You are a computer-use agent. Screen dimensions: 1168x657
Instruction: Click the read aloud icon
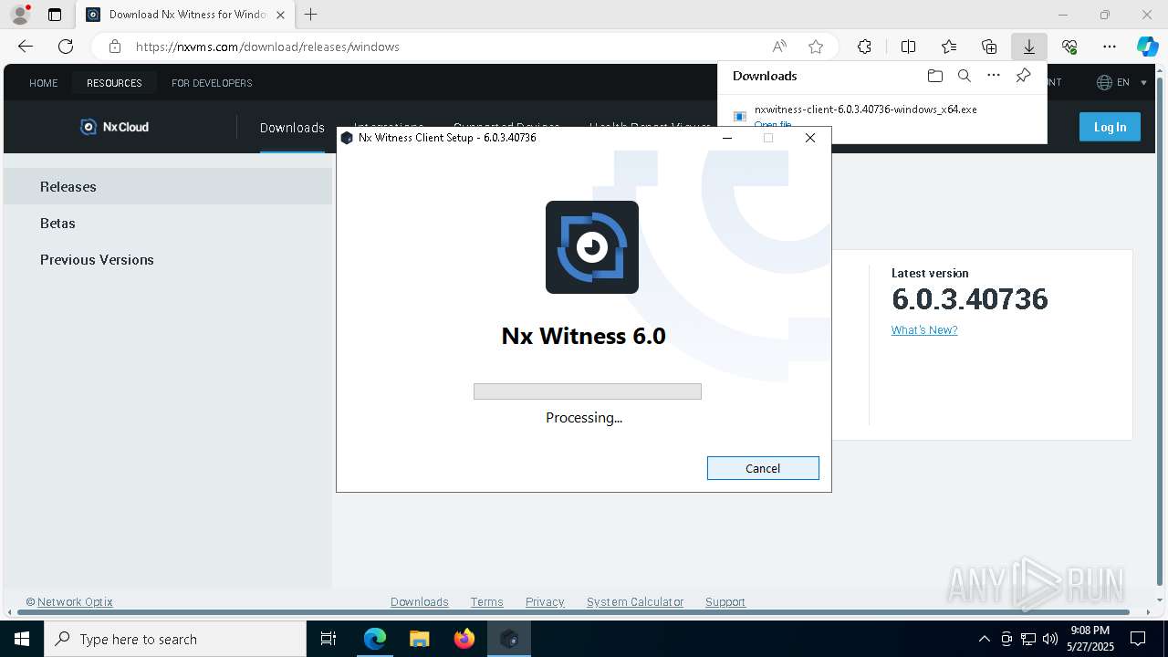click(779, 47)
